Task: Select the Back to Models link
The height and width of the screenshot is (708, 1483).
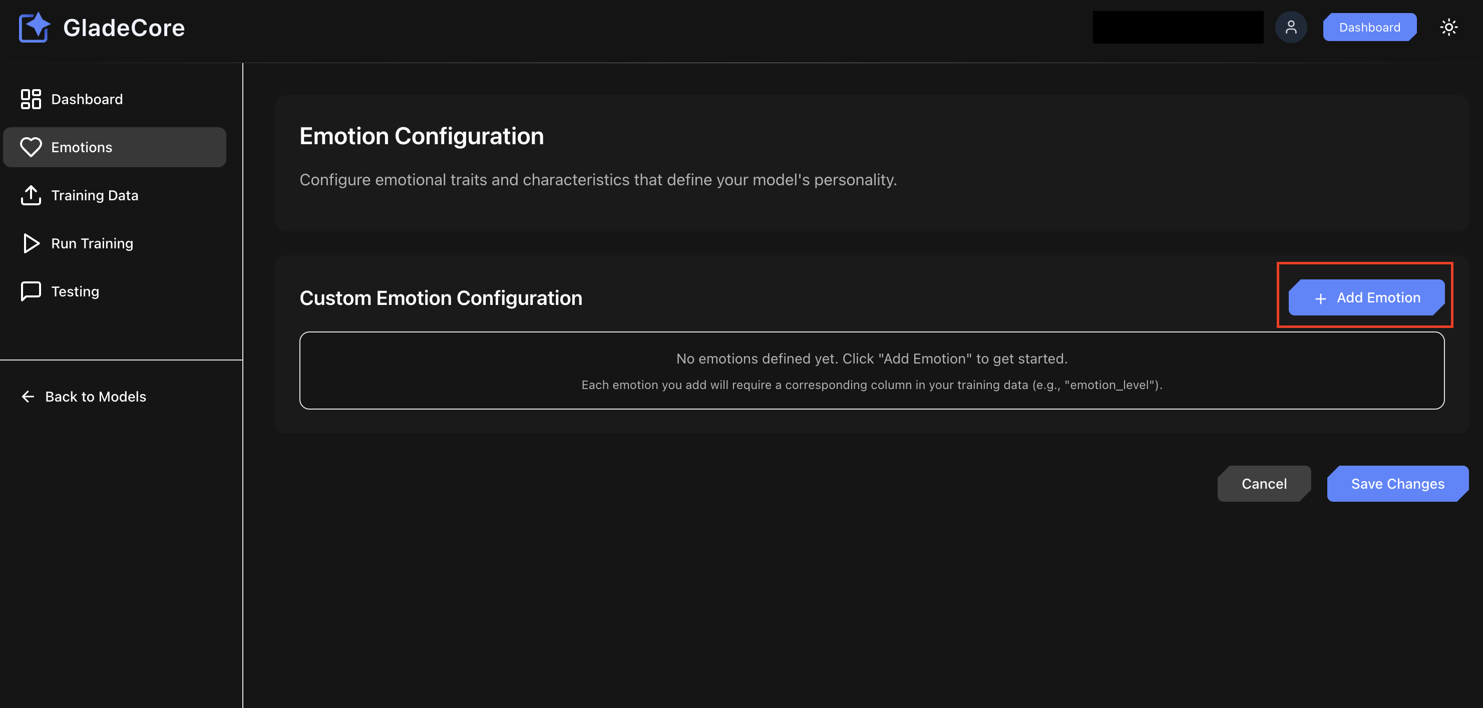Action: tap(95, 397)
